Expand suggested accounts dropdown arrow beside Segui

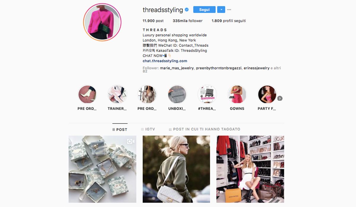[x=221, y=10]
